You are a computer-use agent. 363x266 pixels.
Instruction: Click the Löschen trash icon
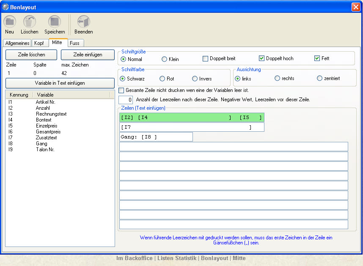click(30, 22)
